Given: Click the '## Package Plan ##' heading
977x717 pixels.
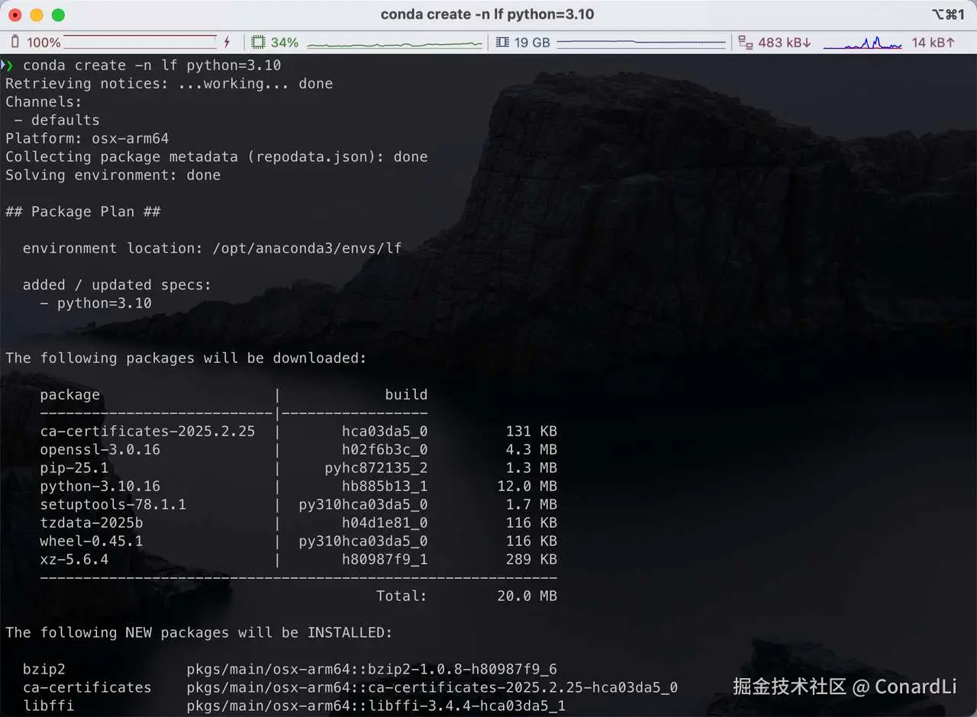Looking at the screenshot, I should tap(83, 212).
